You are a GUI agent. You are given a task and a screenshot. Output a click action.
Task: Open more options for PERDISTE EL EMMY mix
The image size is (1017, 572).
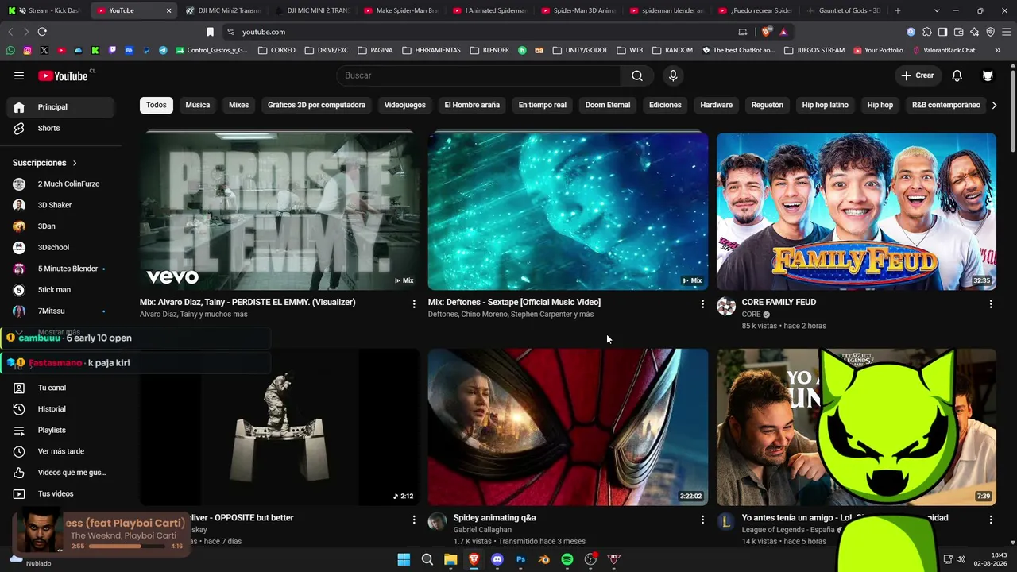click(x=414, y=304)
